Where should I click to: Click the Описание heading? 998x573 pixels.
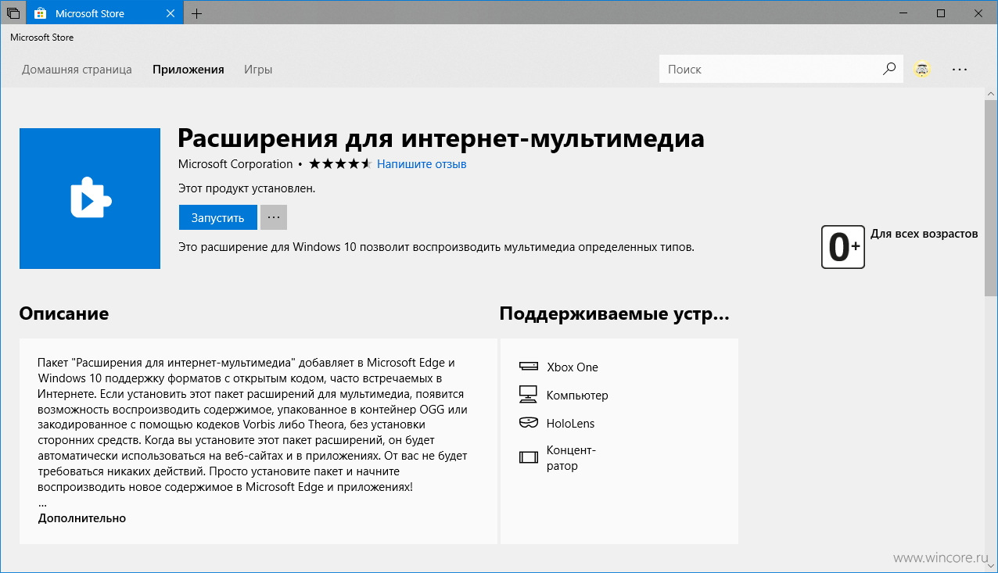click(64, 313)
